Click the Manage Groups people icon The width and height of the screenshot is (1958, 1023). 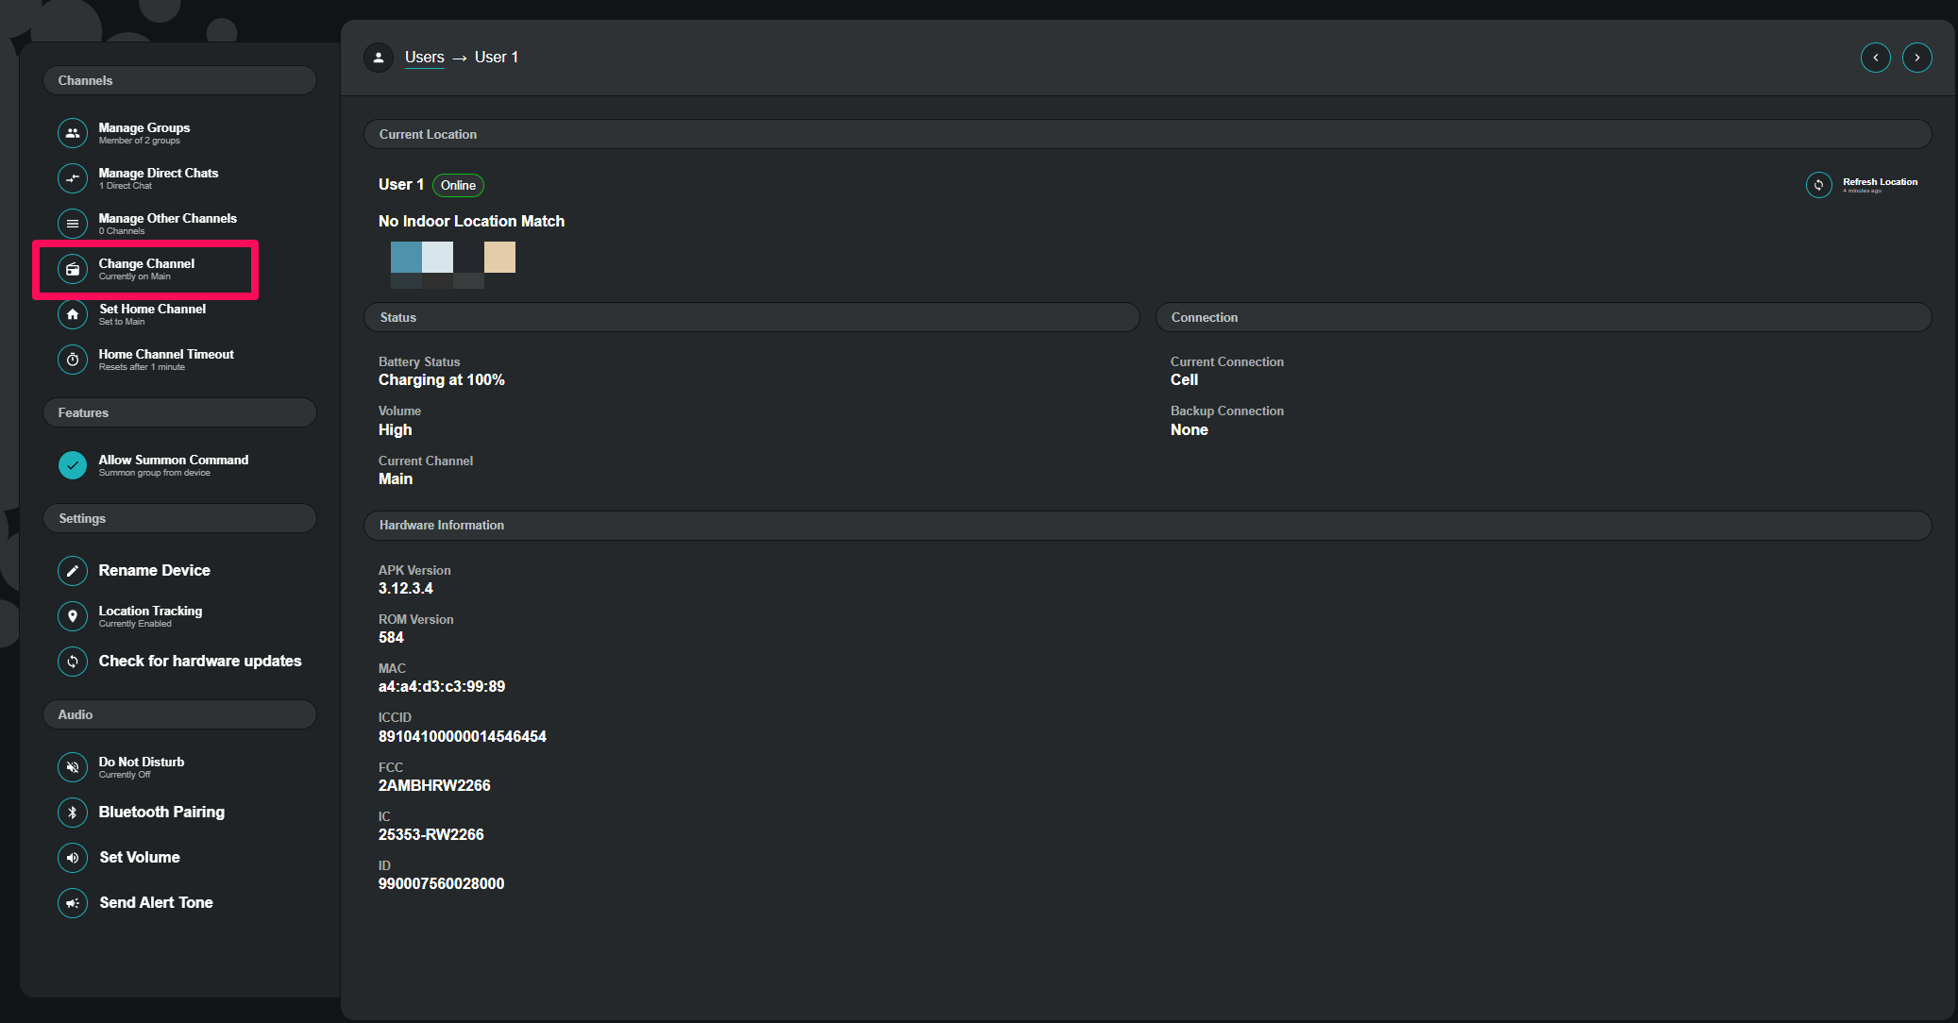click(73, 133)
